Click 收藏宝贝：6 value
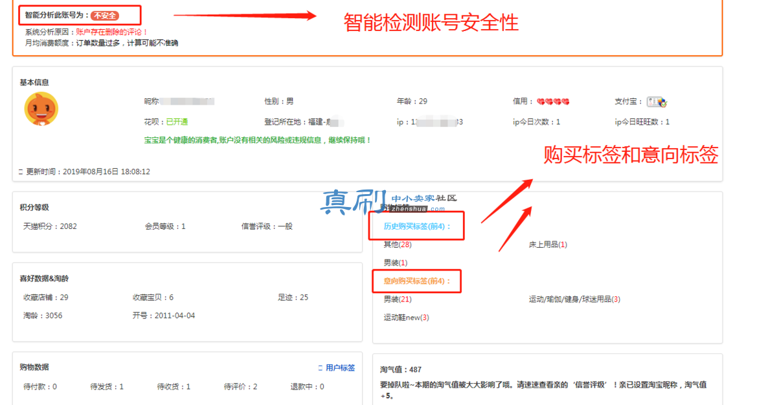 (153, 298)
